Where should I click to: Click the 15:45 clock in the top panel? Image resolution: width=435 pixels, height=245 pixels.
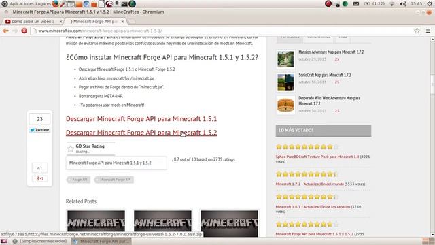[x=417, y=4]
